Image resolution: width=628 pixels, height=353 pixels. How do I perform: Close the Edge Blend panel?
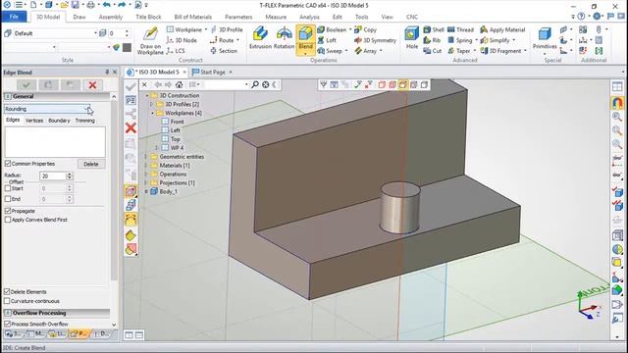point(115,72)
